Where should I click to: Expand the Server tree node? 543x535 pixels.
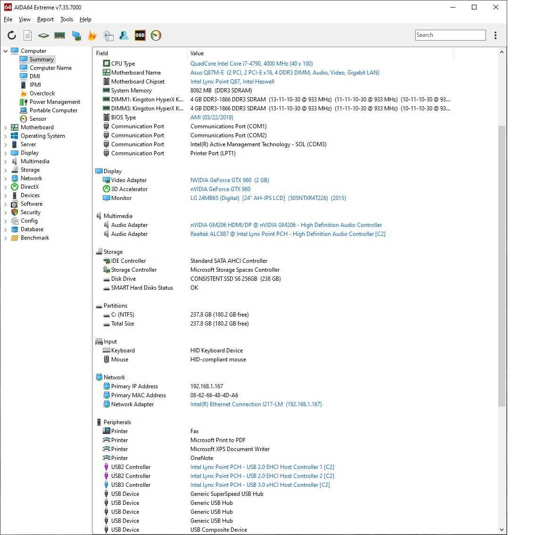[5, 144]
